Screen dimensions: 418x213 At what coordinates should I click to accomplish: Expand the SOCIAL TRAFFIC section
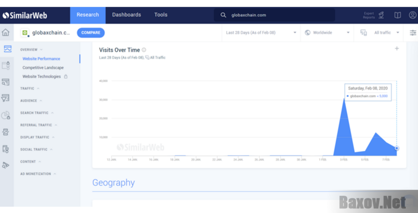click(x=36, y=150)
